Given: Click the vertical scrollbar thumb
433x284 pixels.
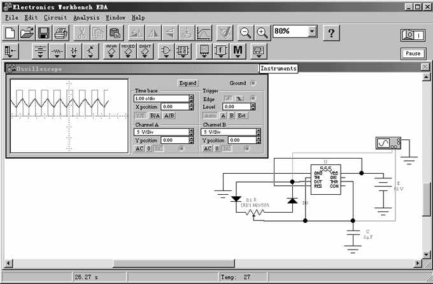Looking at the screenshot, I should pyautogui.click(x=427, y=199).
